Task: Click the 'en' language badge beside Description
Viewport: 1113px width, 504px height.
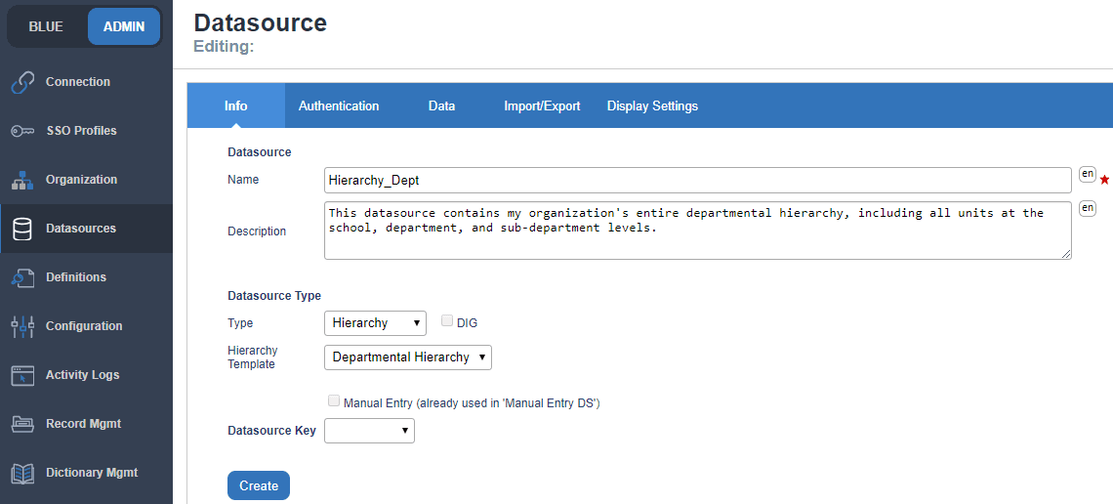Action: coord(1088,208)
